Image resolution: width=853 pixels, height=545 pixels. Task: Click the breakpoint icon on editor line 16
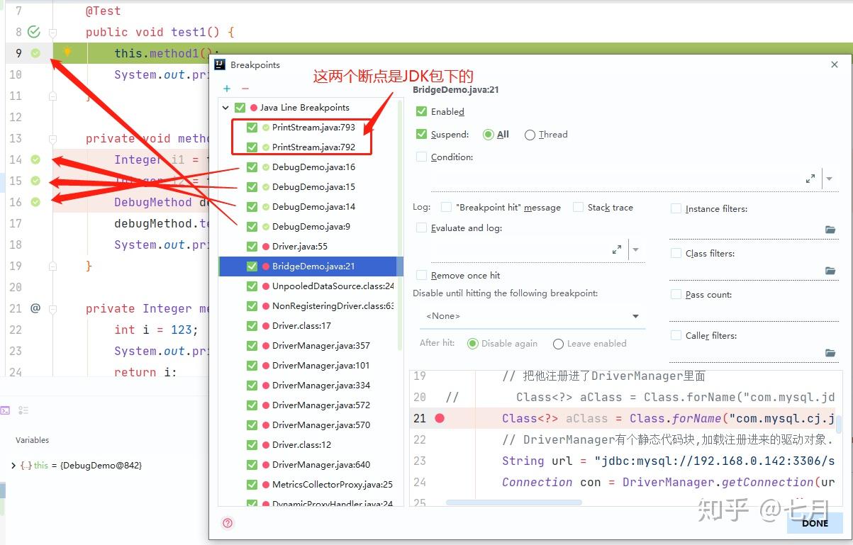tap(35, 202)
